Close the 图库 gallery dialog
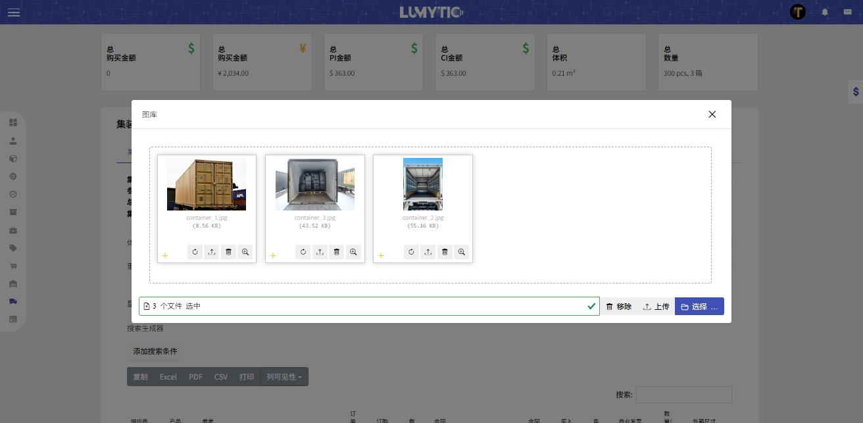The image size is (863, 423). point(712,114)
